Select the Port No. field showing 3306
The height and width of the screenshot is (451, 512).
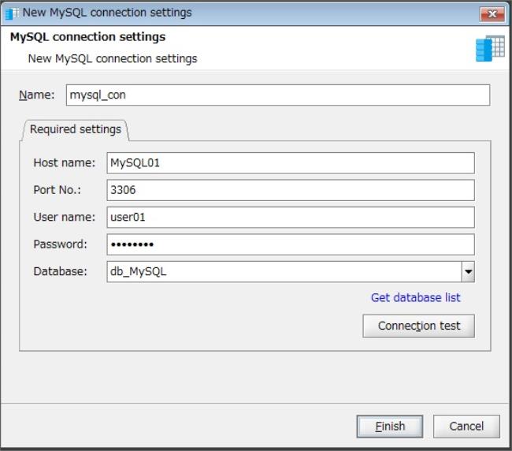pos(291,190)
